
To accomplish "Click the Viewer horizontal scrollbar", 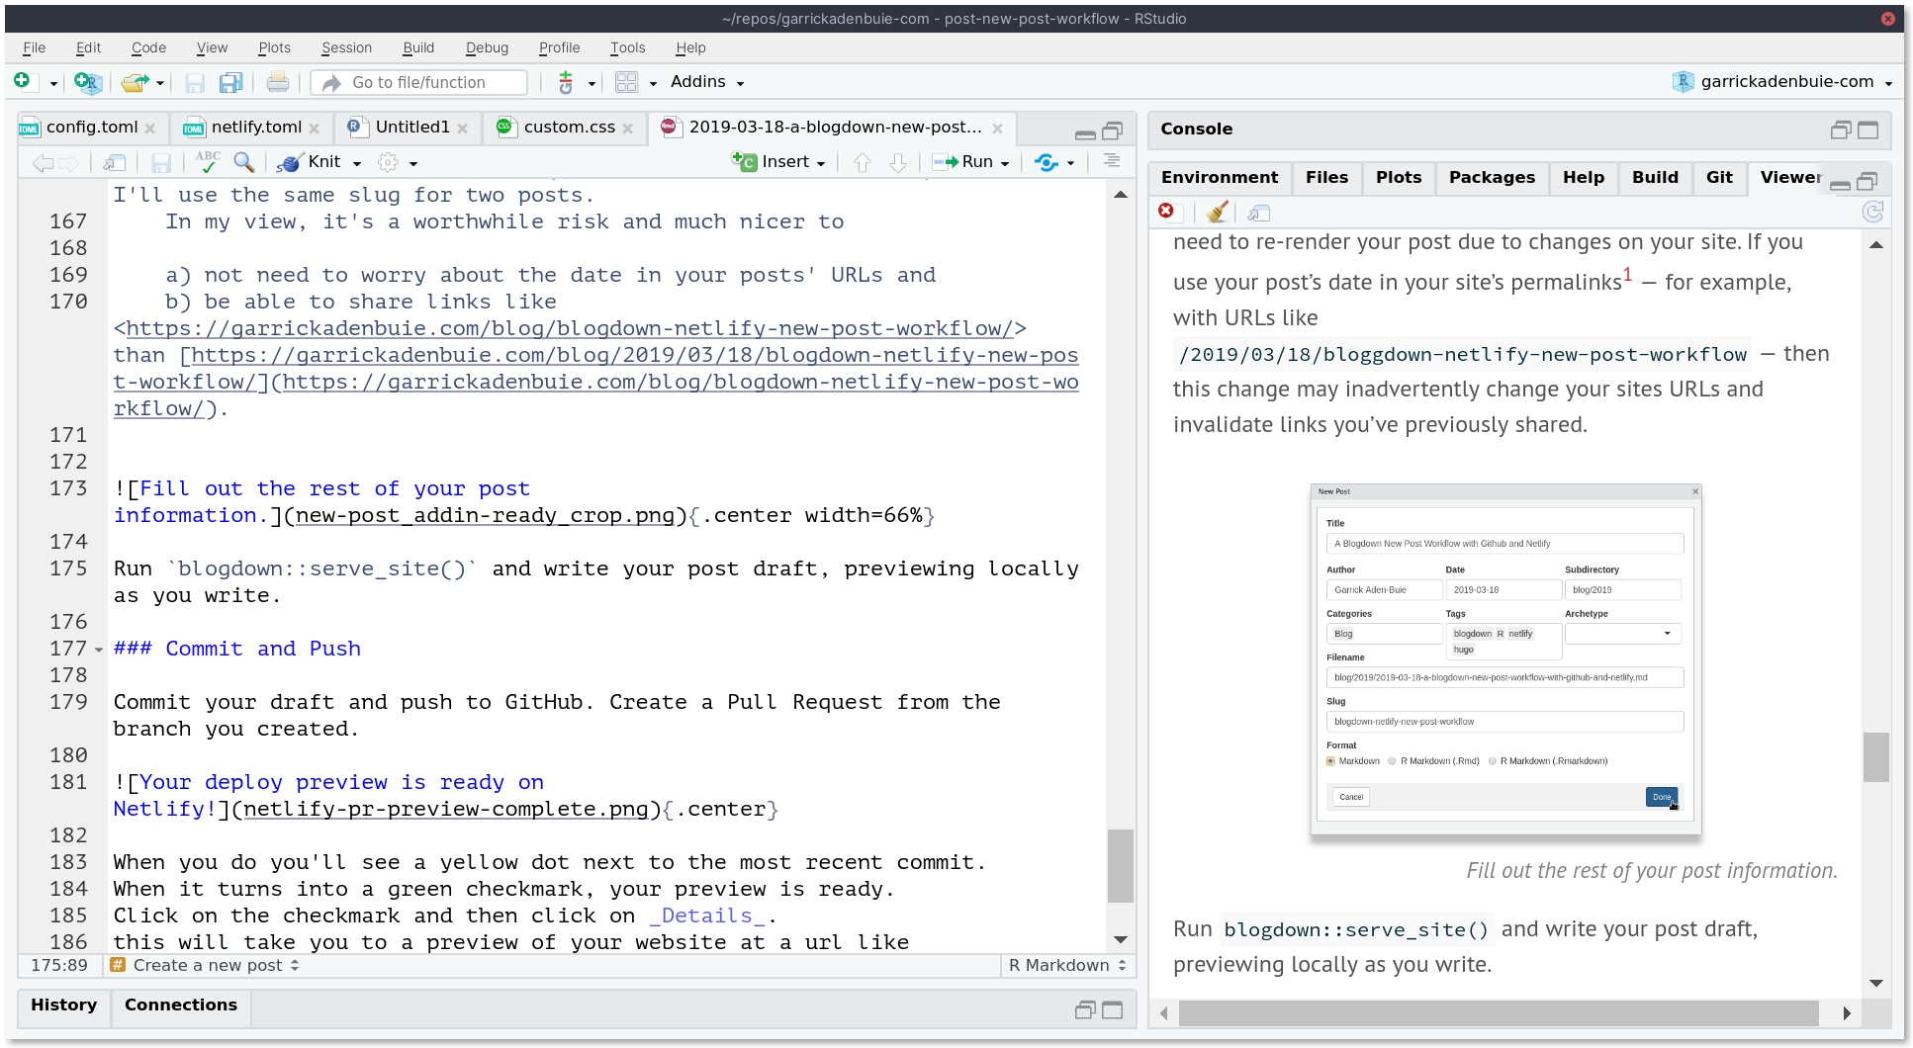I will point(1498,1012).
